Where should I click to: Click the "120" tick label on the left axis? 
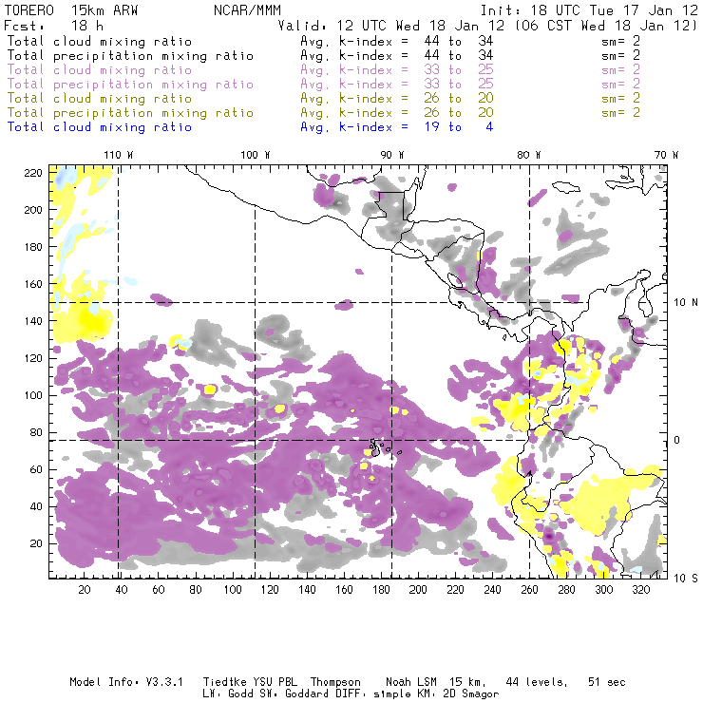[x=33, y=359]
